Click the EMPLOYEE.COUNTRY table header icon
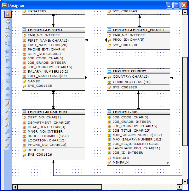Viewport: 189px width, 191px height. [x=109, y=71]
